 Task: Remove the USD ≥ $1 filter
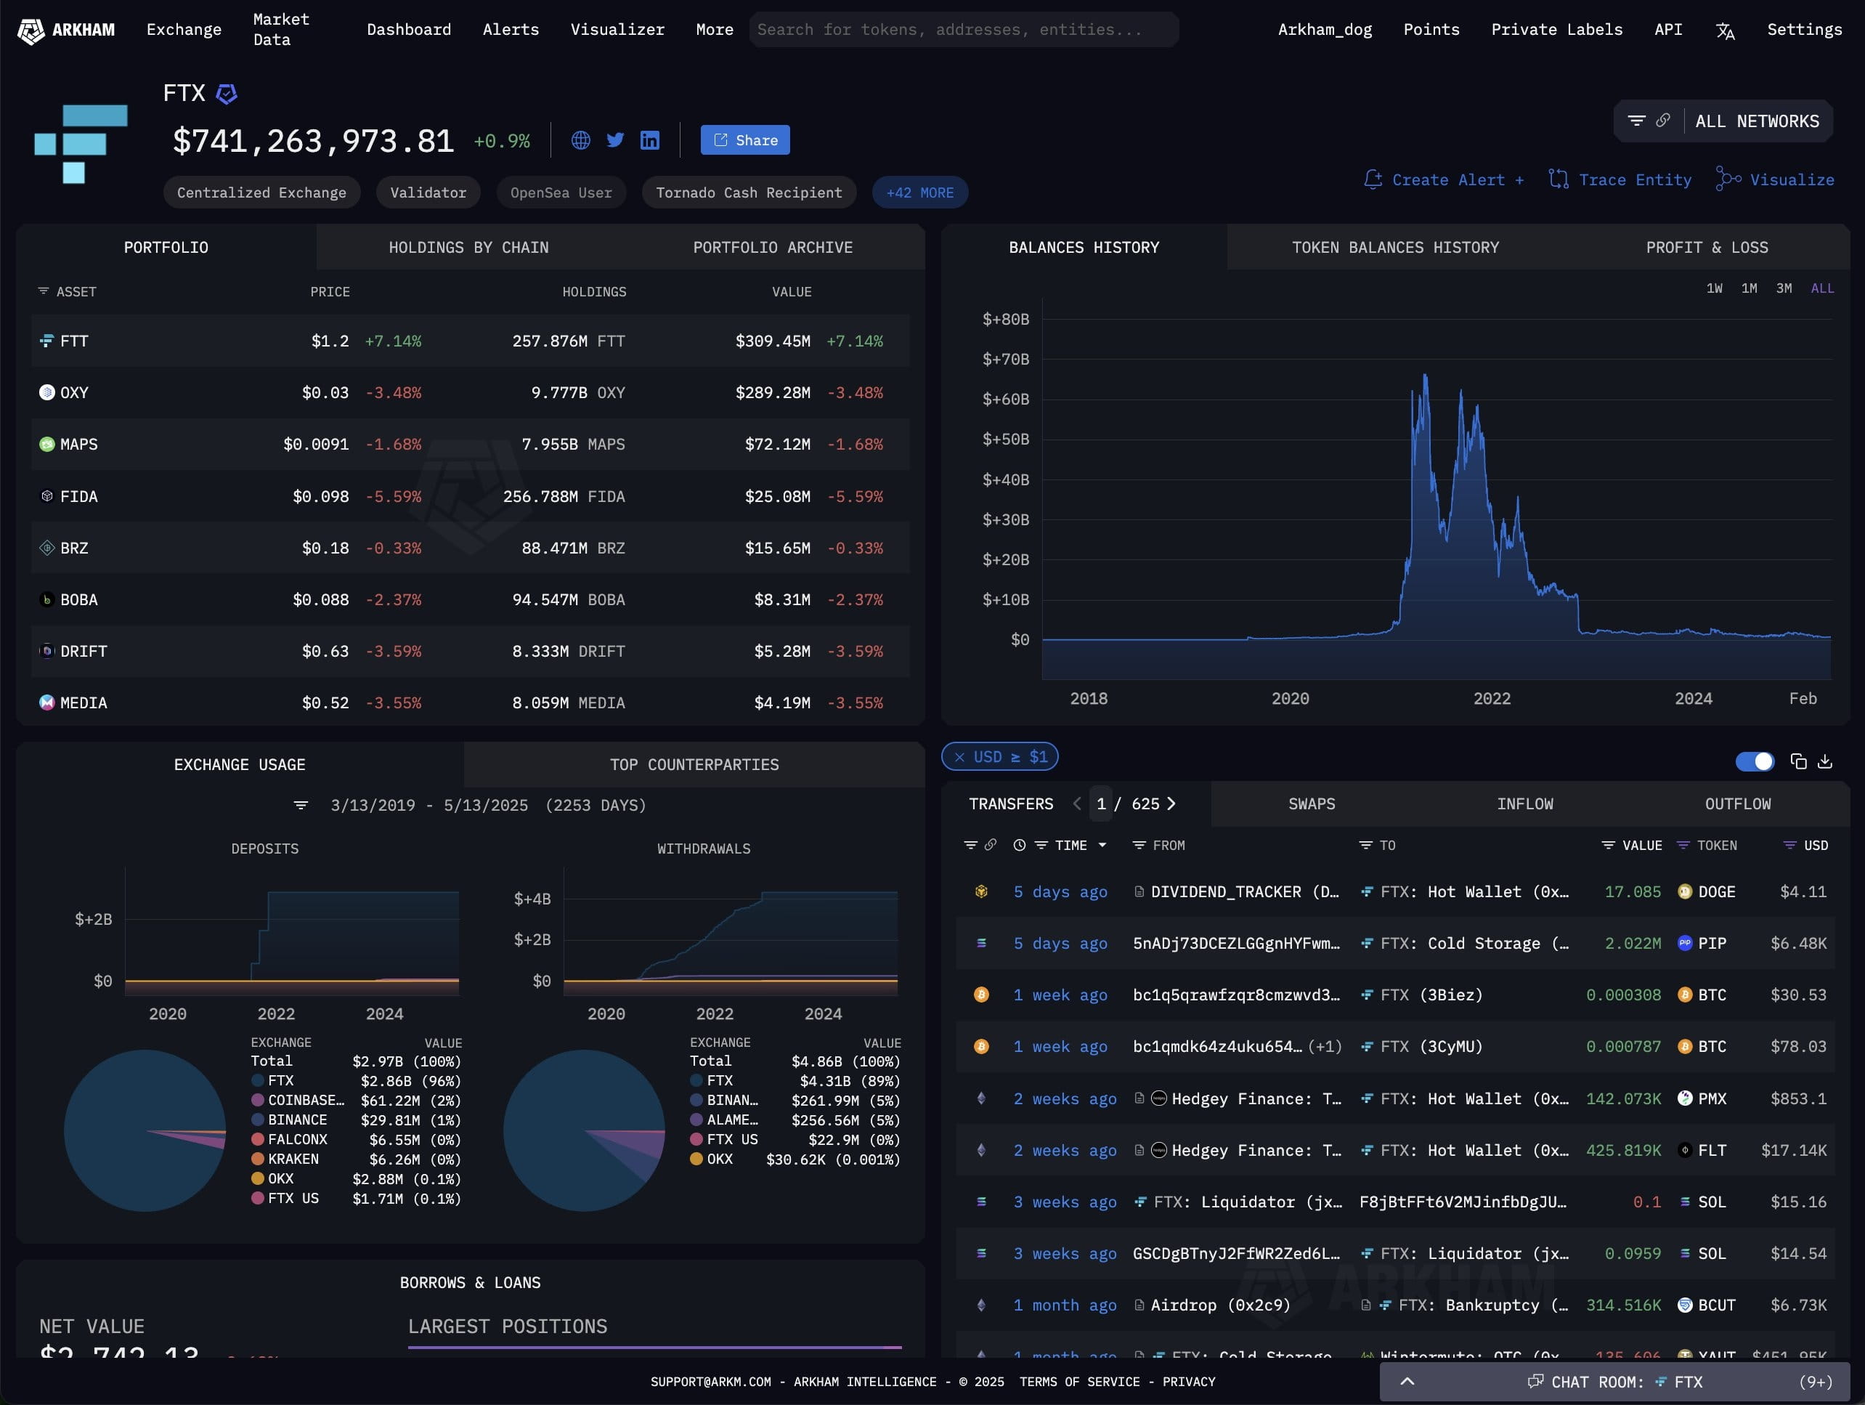(x=959, y=757)
